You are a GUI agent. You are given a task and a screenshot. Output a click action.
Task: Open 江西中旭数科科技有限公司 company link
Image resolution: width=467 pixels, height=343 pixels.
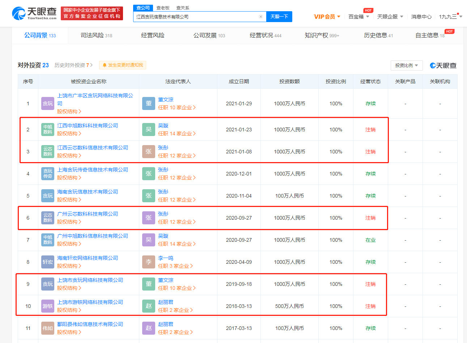click(x=88, y=126)
